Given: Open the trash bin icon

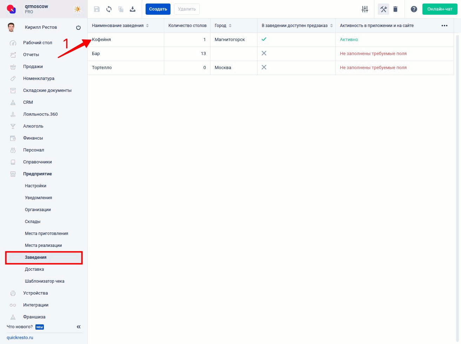Looking at the screenshot, I should pos(395,9).
